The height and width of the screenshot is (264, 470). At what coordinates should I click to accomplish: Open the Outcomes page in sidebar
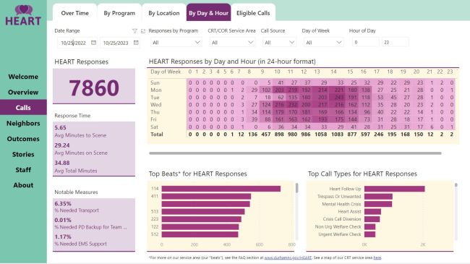[x=23, y=139]
